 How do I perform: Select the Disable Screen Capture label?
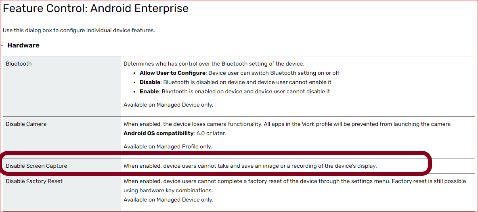pyautogui.click(x=36, y=166)
